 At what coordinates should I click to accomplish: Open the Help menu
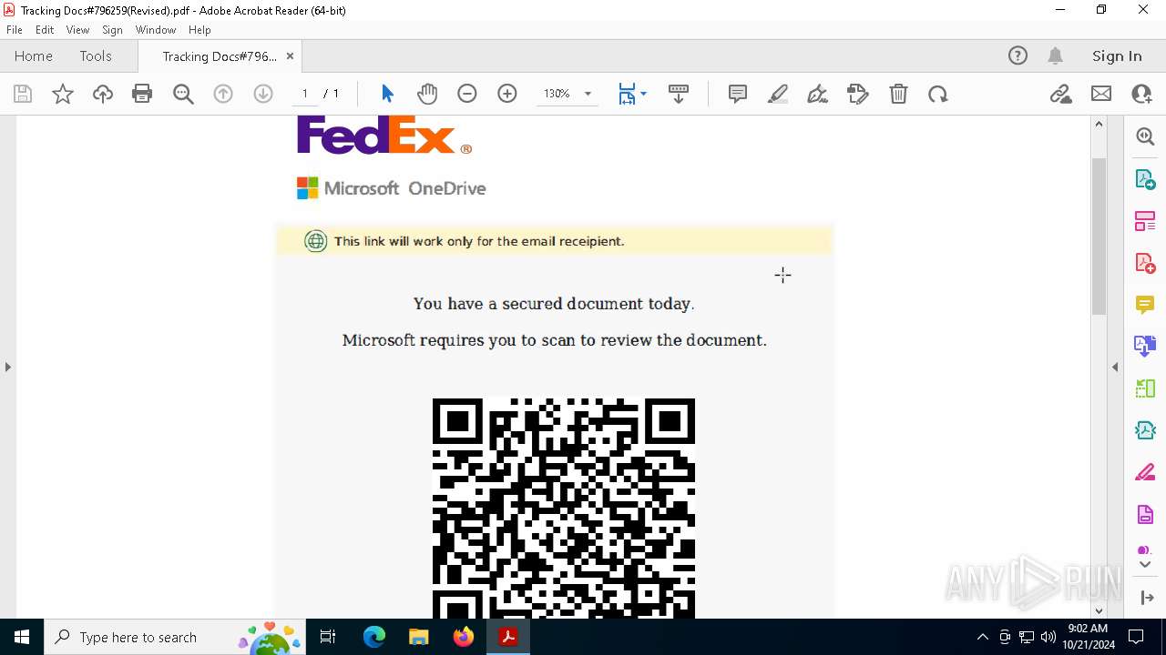199,30
